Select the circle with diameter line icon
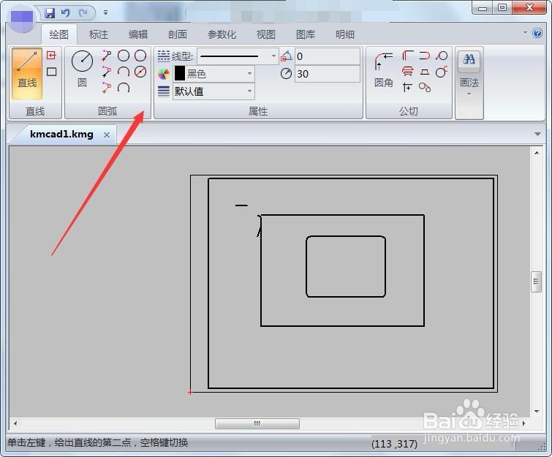The image size is (552, 457). pyautogui.click(x=140, y=72)
